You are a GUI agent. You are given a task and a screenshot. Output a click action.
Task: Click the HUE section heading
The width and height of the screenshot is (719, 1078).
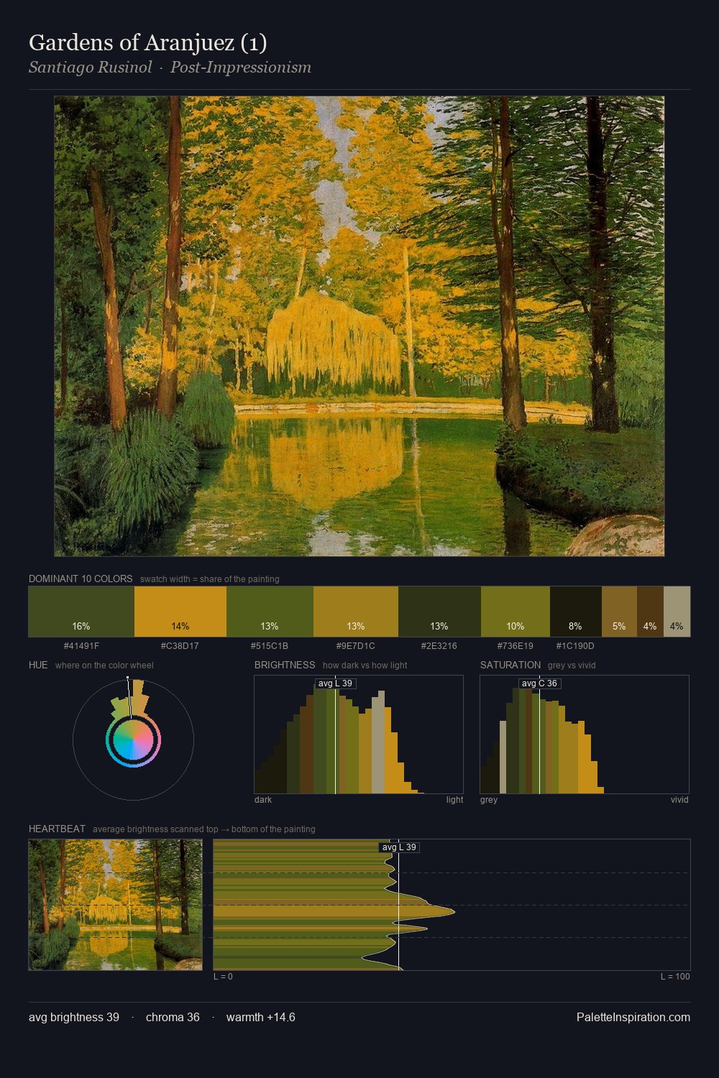pyautogui.click(x=38, y=665)
